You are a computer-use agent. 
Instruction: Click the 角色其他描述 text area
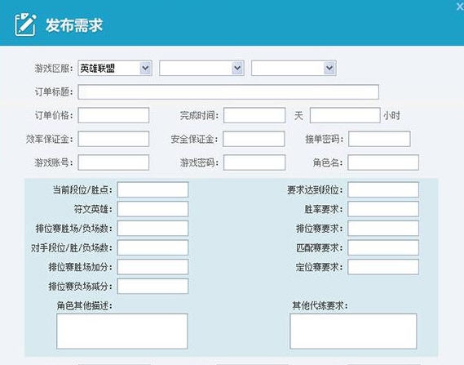coord(122,332)
